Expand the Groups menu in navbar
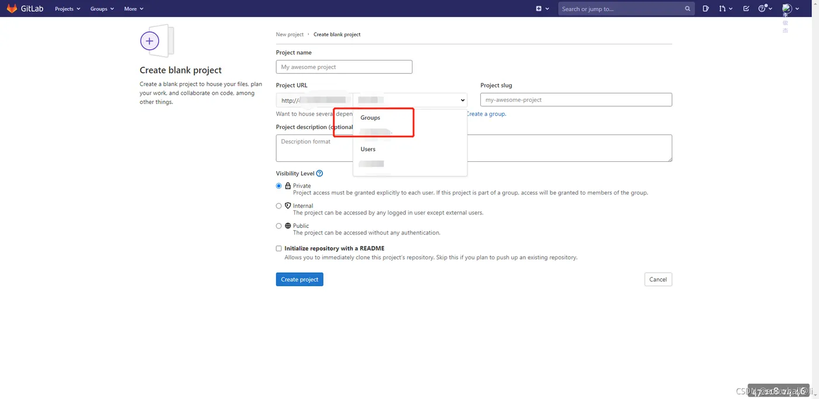The height and width of the screenshot is (399, 819). coord(102,9)
